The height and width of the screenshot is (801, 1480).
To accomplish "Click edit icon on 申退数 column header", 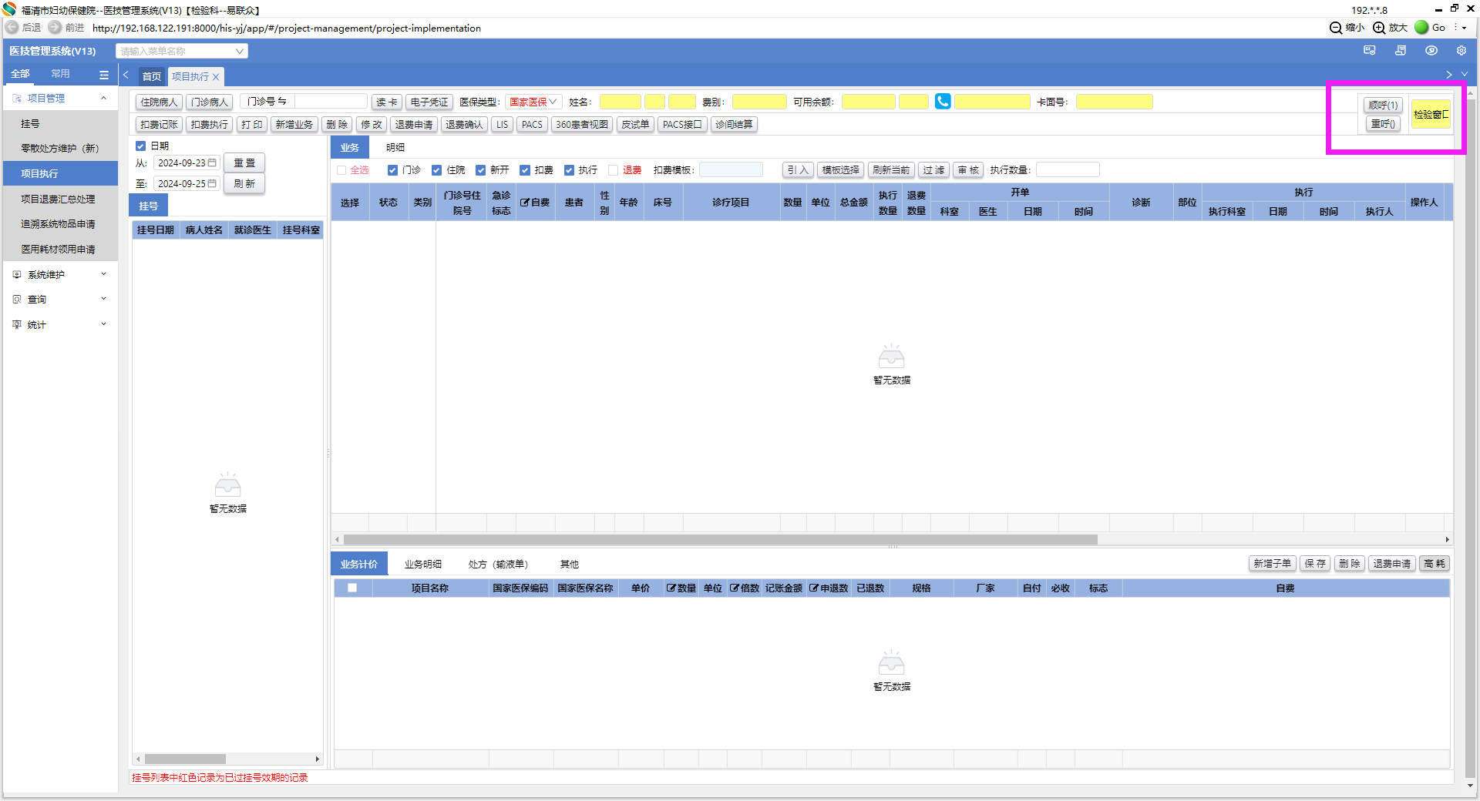I will tap(814, 588).
